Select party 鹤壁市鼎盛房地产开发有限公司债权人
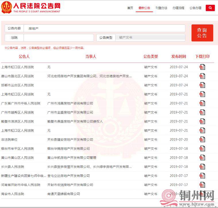The height and width of the screenshot is (208, 218). pyautogui.click(x=75, y=121)
